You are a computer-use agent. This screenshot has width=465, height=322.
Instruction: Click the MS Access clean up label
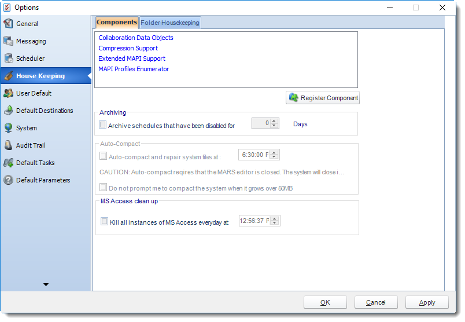coord(129,201)
